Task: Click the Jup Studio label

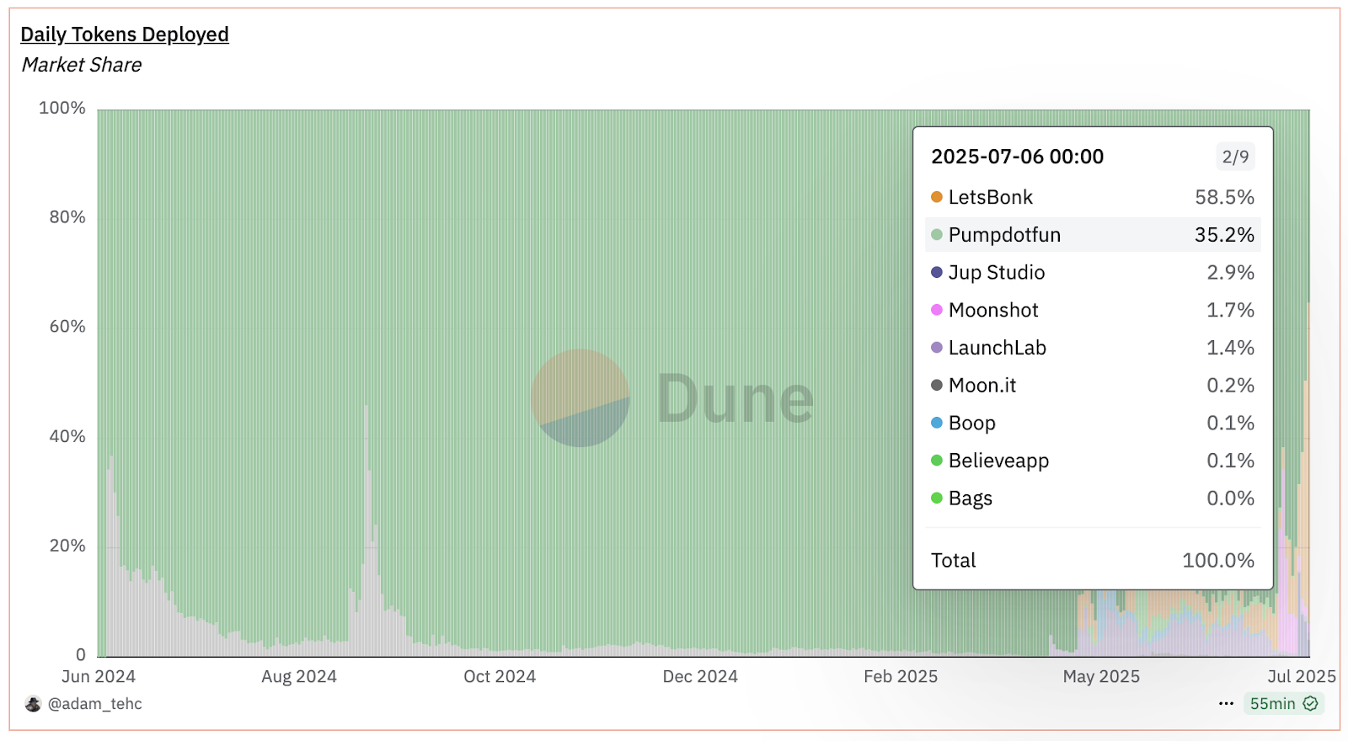Action: pos(997,273)
